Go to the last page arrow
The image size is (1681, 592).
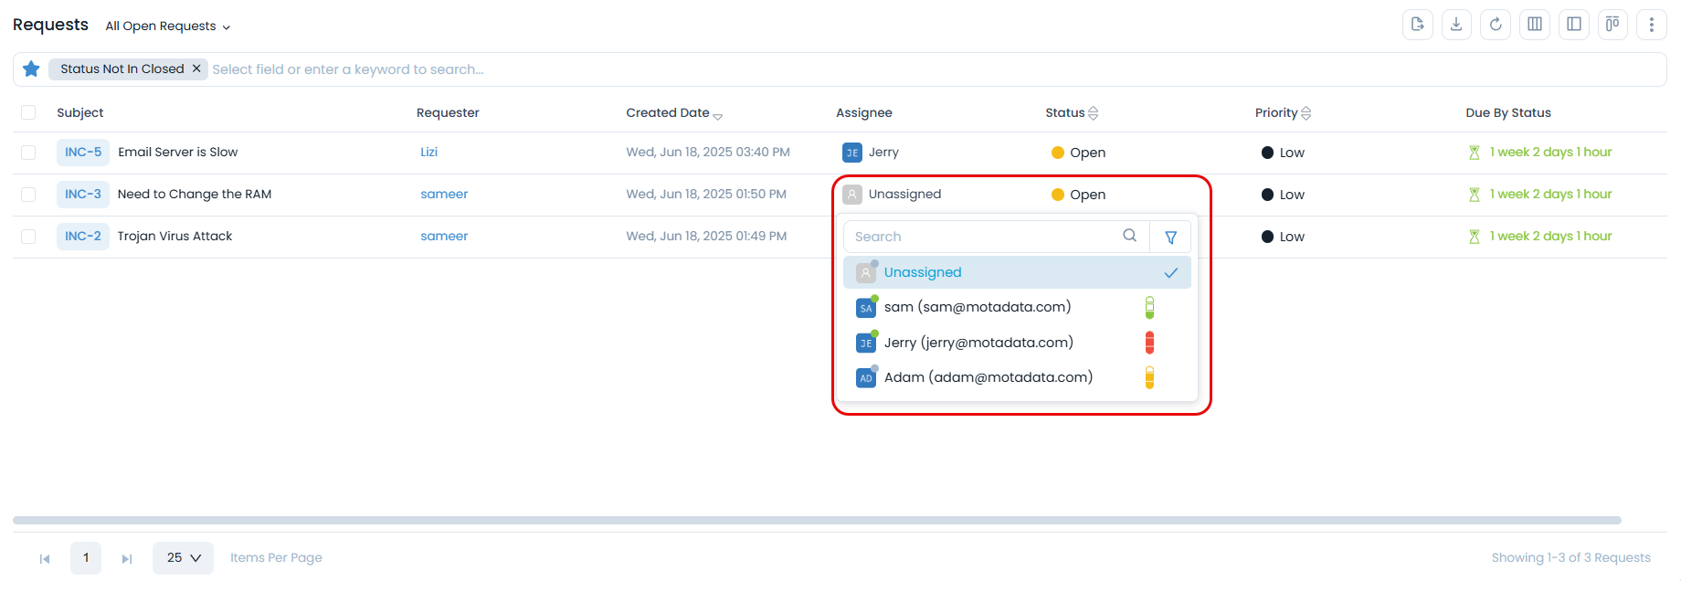(x=127, y=558)
